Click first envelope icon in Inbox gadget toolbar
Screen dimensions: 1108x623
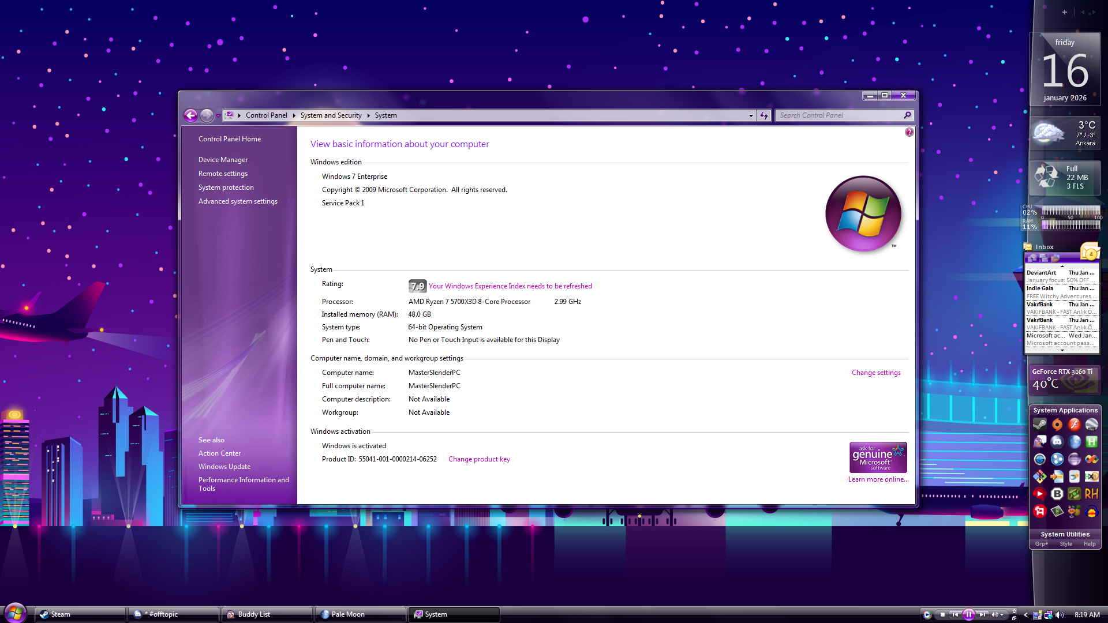pyautogui.click(x=1032, y=258)
